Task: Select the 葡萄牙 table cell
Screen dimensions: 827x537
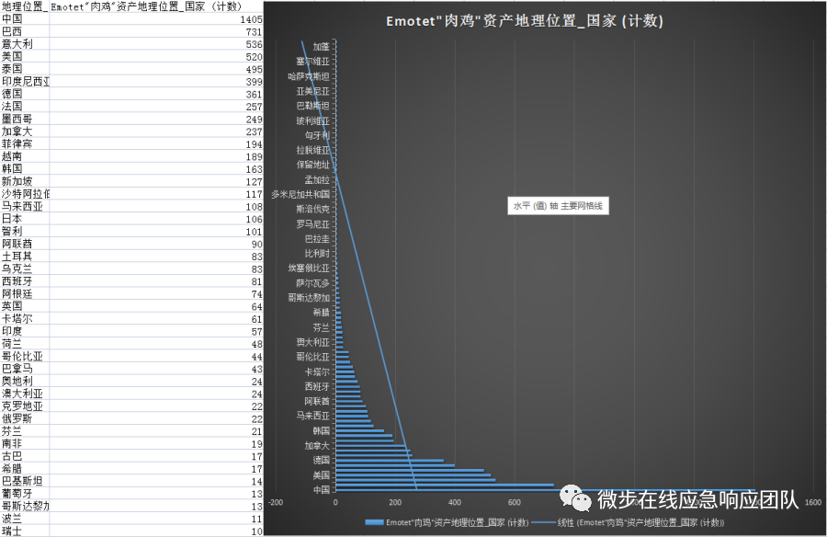Action: coord(25,494)
